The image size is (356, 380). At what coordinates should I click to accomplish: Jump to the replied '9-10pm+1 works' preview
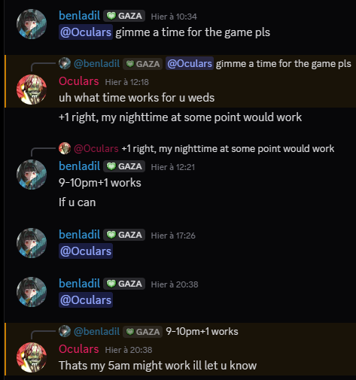pyautogui.click(x=202, y=331)
